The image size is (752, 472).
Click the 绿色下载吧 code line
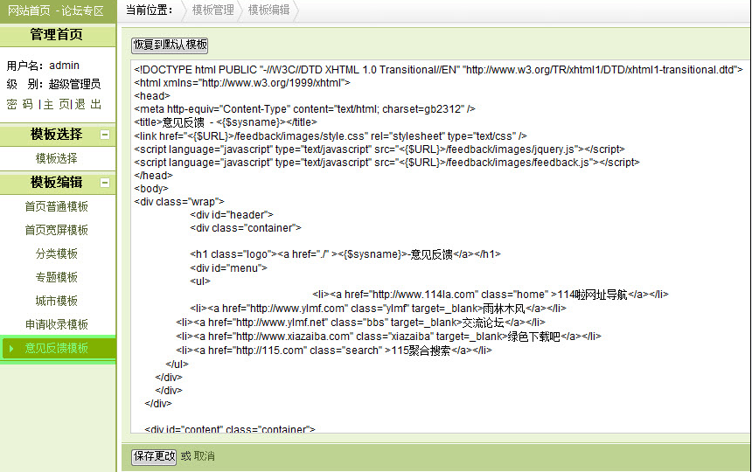point(388,337)
